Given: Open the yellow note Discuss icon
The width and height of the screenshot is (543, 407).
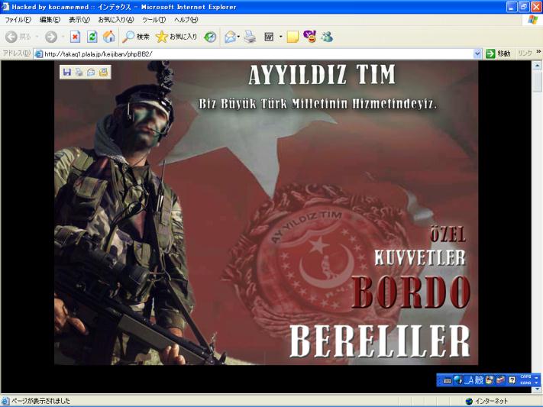Looking at the screenshot, I should [293, 37].
